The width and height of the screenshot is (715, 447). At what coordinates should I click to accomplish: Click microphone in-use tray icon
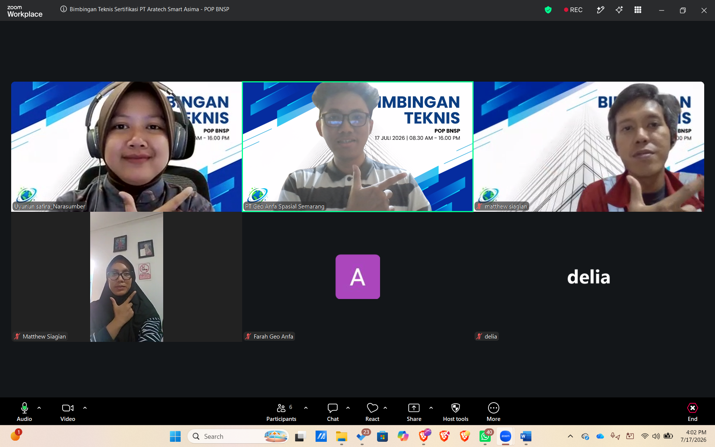pos(615,436)
